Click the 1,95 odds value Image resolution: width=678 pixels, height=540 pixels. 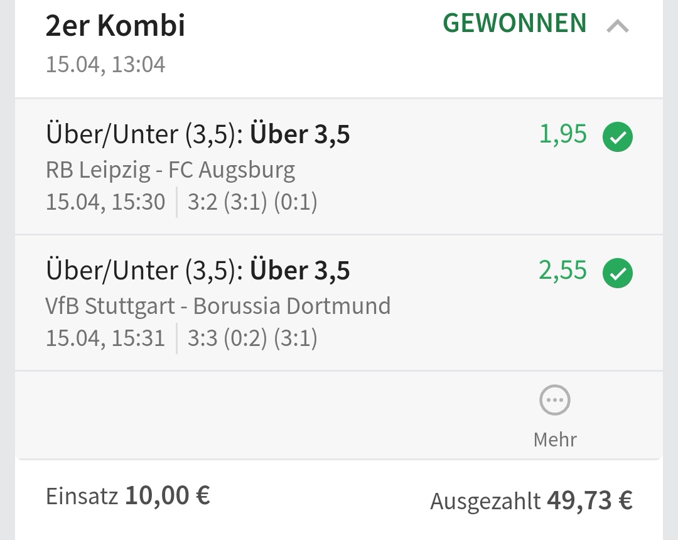(x=562, y=134)
